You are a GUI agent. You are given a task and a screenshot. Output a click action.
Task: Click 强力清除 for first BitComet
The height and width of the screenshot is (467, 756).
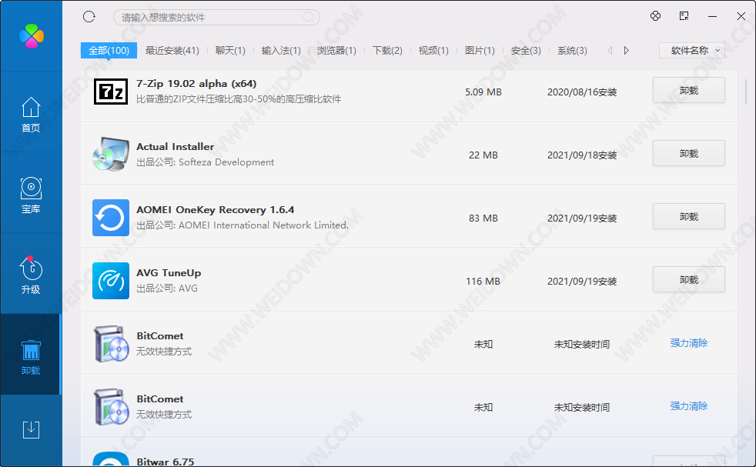689,342
